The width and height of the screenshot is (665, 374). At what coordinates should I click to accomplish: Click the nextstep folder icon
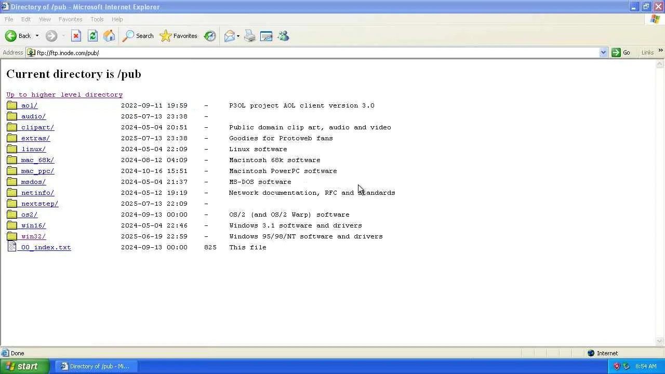(12, 204)
